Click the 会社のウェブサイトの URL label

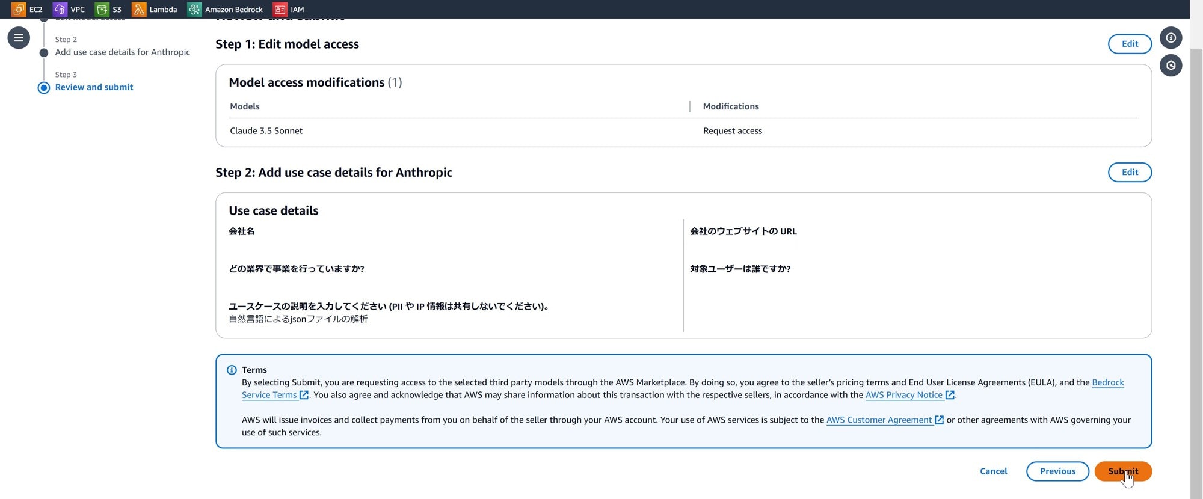point(743,231)
